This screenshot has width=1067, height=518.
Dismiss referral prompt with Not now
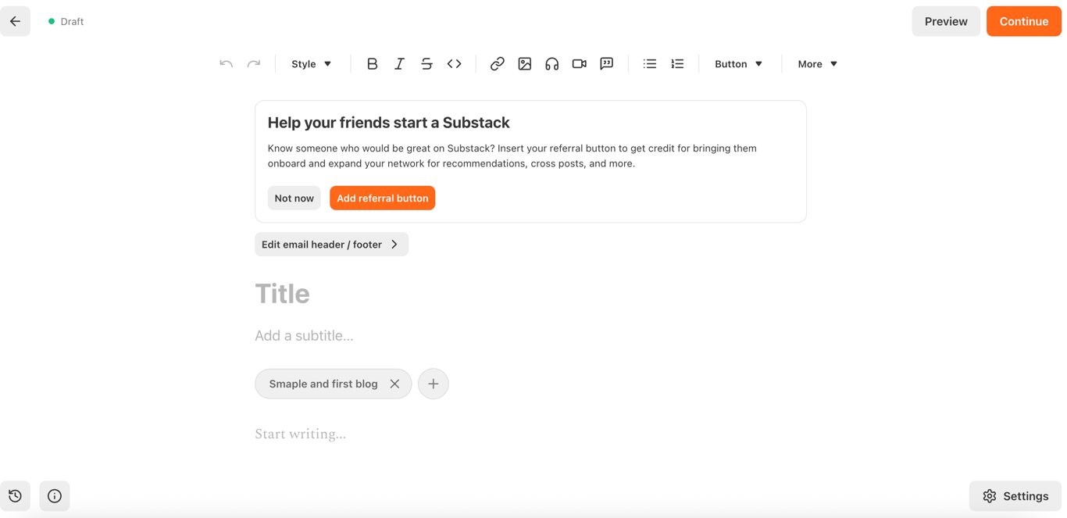294,198
